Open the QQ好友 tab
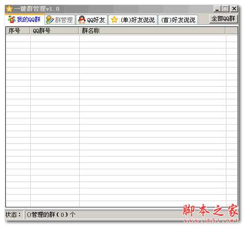Viewport: 244px width, 226px height. (x=92, y=20)
